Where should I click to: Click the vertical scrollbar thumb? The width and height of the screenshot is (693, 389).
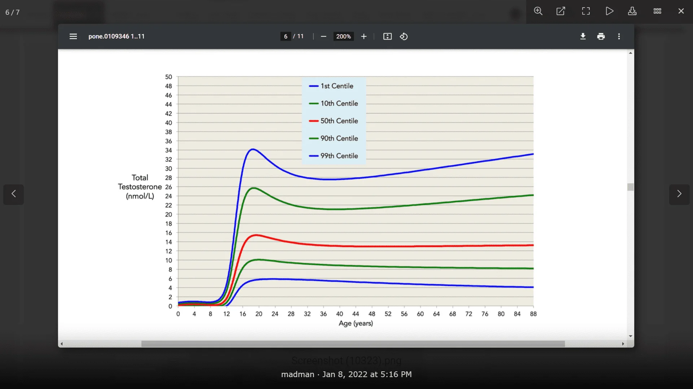pyautogui.click(x=631, y=187)
